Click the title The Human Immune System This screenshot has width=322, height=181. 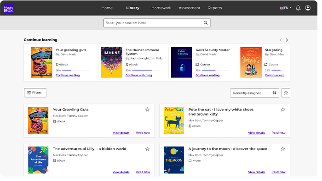pyautogui.click(x=142, y=52)
